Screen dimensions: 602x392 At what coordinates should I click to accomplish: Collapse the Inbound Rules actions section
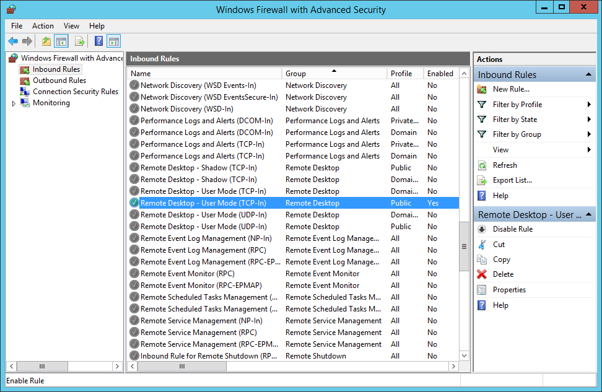[x=588, y=74]
